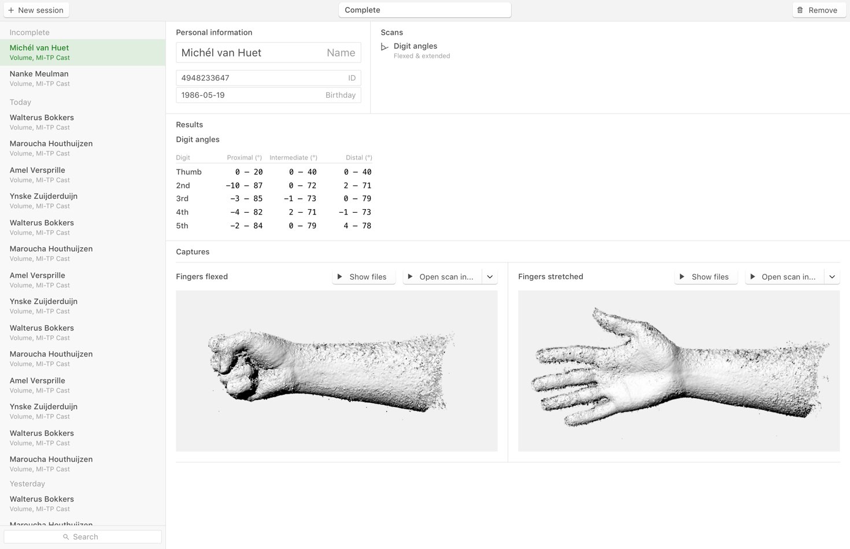Click the Today section header
850x549 pixels.
coord(20,102)
